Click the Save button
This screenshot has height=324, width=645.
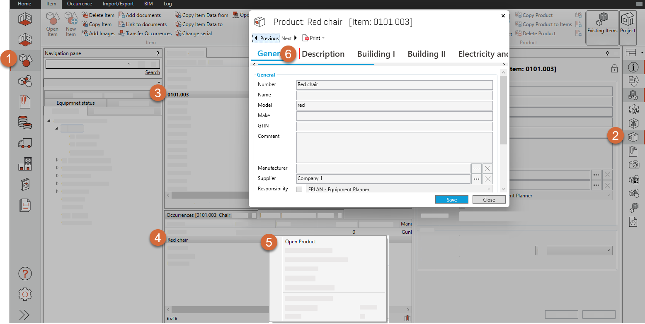(451, 200)
